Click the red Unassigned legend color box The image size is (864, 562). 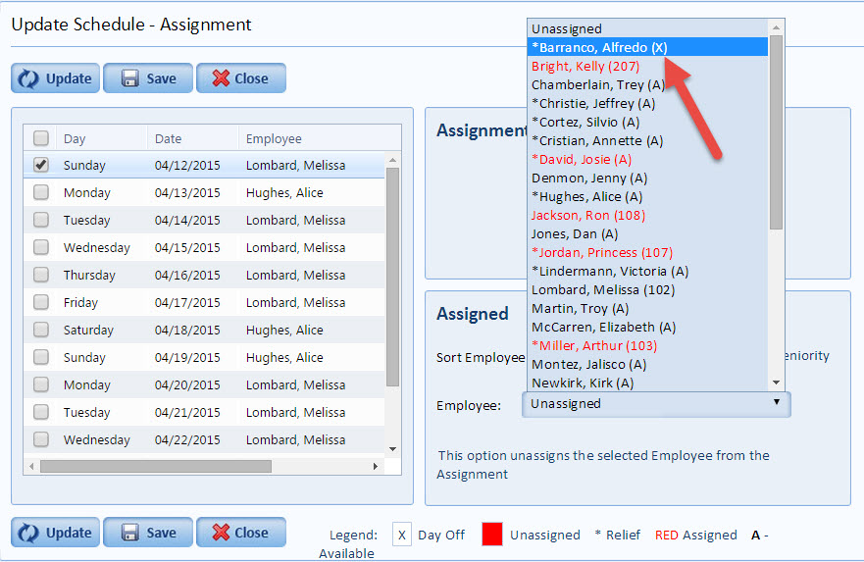pyautogui.click(x=492, y=535)
